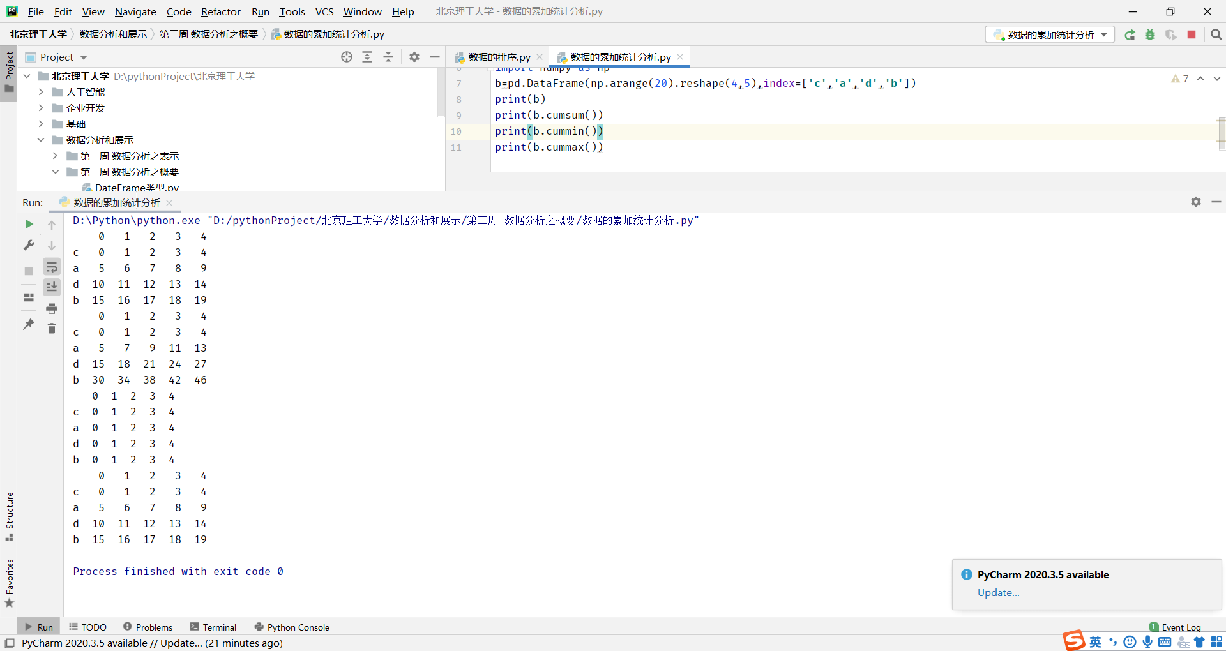
Task: Click the Run tool window button
Action: [x=38, y=627]
